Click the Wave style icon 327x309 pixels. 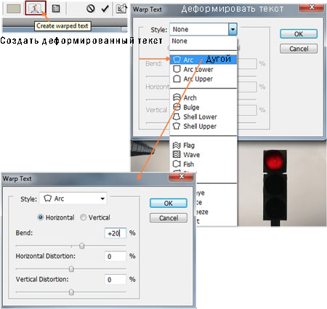[x=177, y=154]
